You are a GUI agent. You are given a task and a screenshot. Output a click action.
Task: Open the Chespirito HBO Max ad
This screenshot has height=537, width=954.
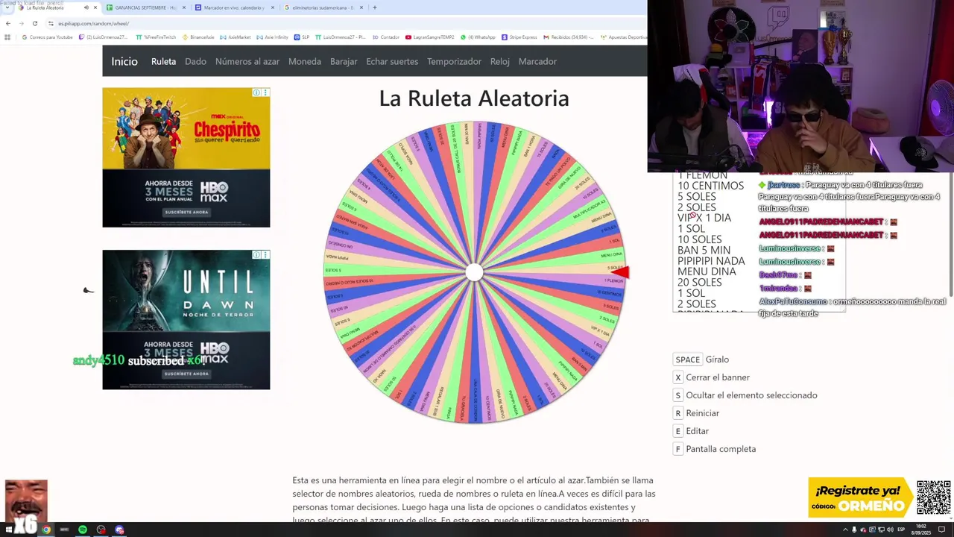pos(186,157)
